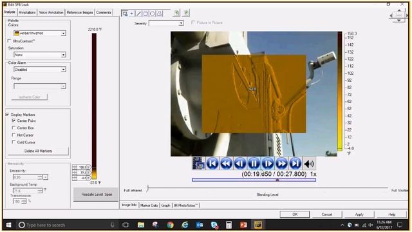Open Internet Explorer from the taskbar
The image size is (412, 232).
185,225
